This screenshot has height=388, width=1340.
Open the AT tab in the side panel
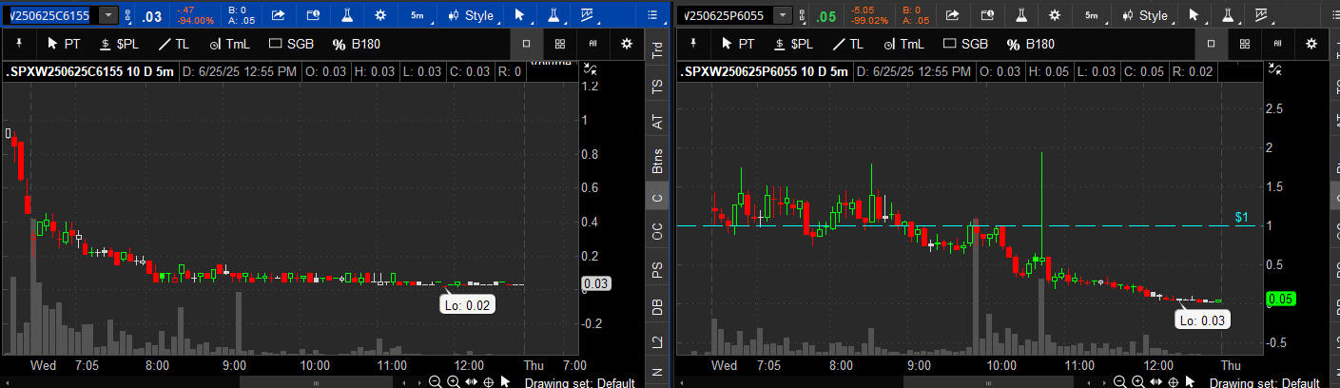pyautogui.click(x=657, y=122)
